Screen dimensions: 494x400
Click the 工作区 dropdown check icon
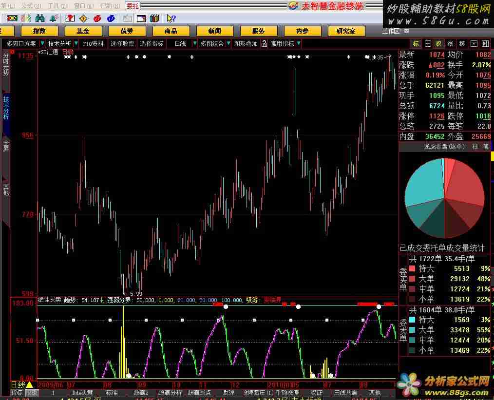tap(406, 31)
